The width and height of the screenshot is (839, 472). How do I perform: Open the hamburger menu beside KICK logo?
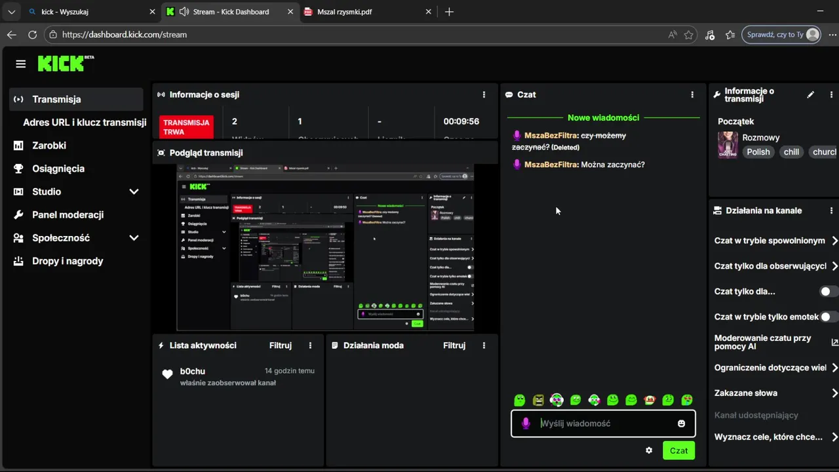pyautogui.click(x=21, y=64)
